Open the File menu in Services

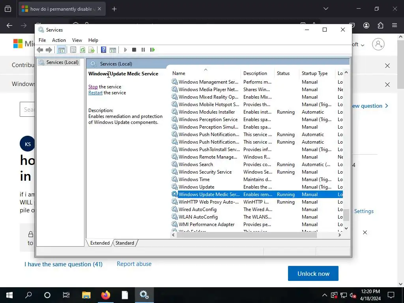coord(42,40)
